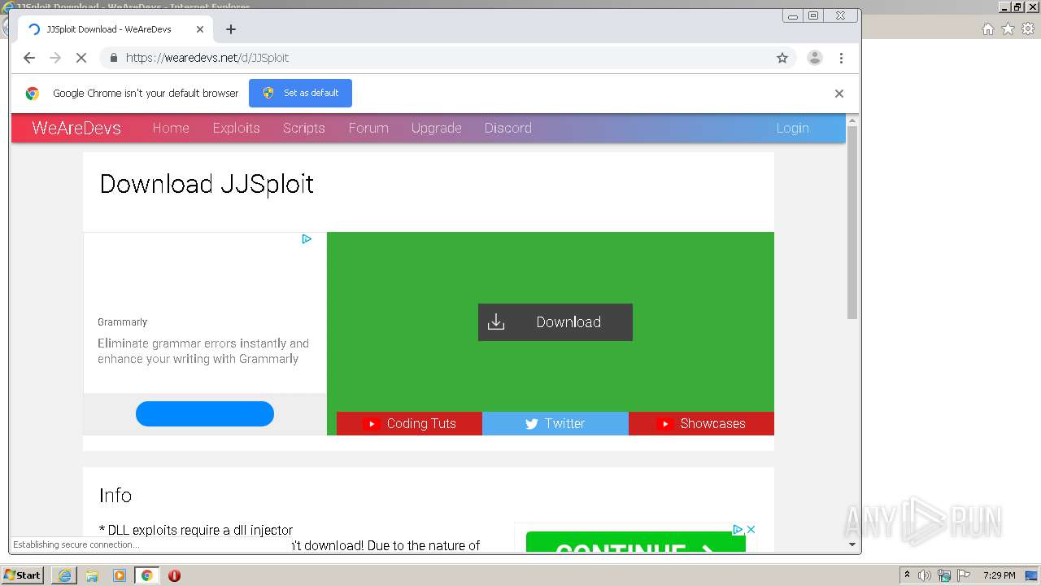Click IE window home icon

pyautogui.click(x=988, y=28)
